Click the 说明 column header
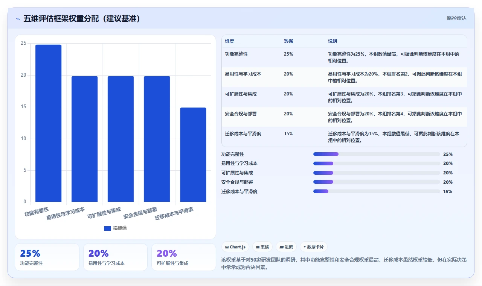Image resolution: width=482 pixels, height=286 pixels. tap(333, 41)
